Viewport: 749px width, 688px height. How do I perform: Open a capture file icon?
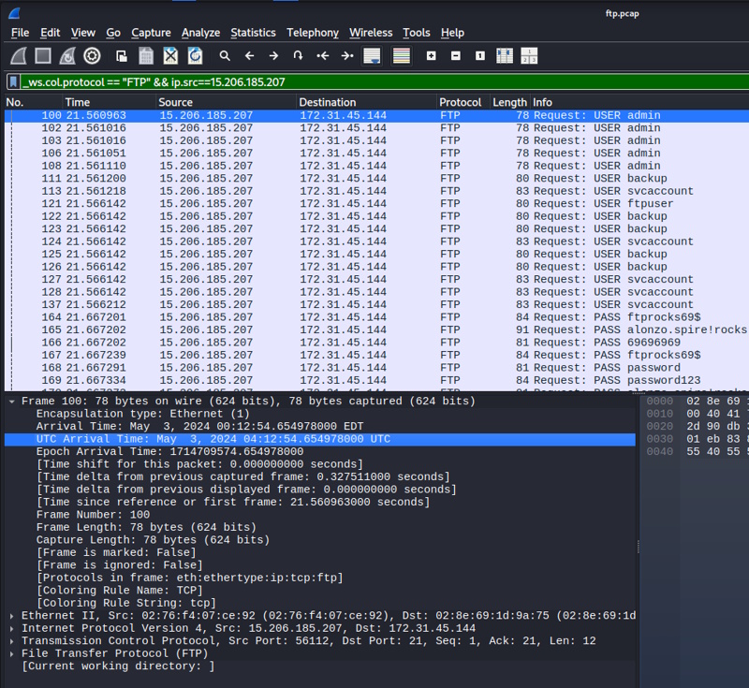[122, 56]
